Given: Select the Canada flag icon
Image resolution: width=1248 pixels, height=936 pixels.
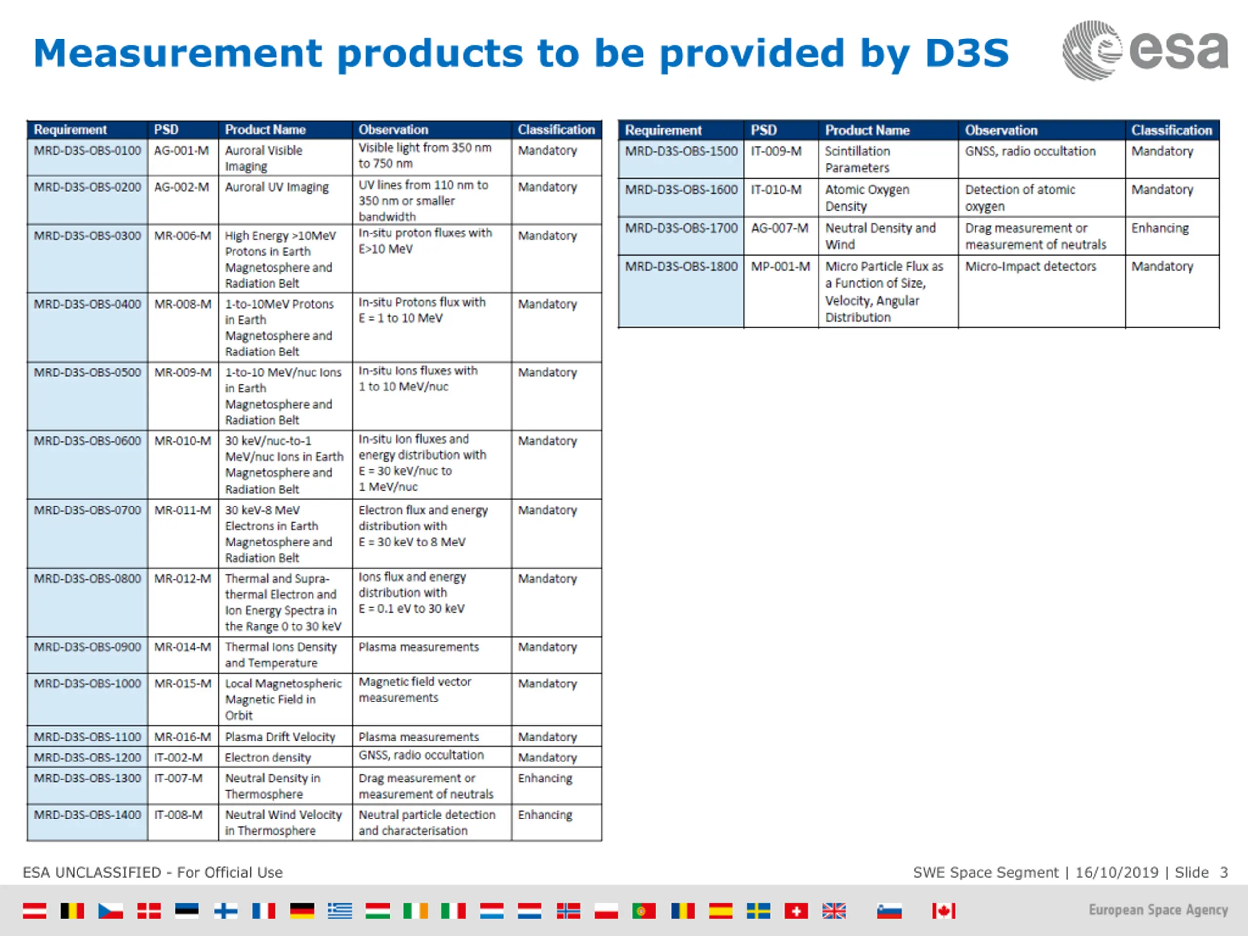Looking at the screenshot, I should [x=943, y=911].
